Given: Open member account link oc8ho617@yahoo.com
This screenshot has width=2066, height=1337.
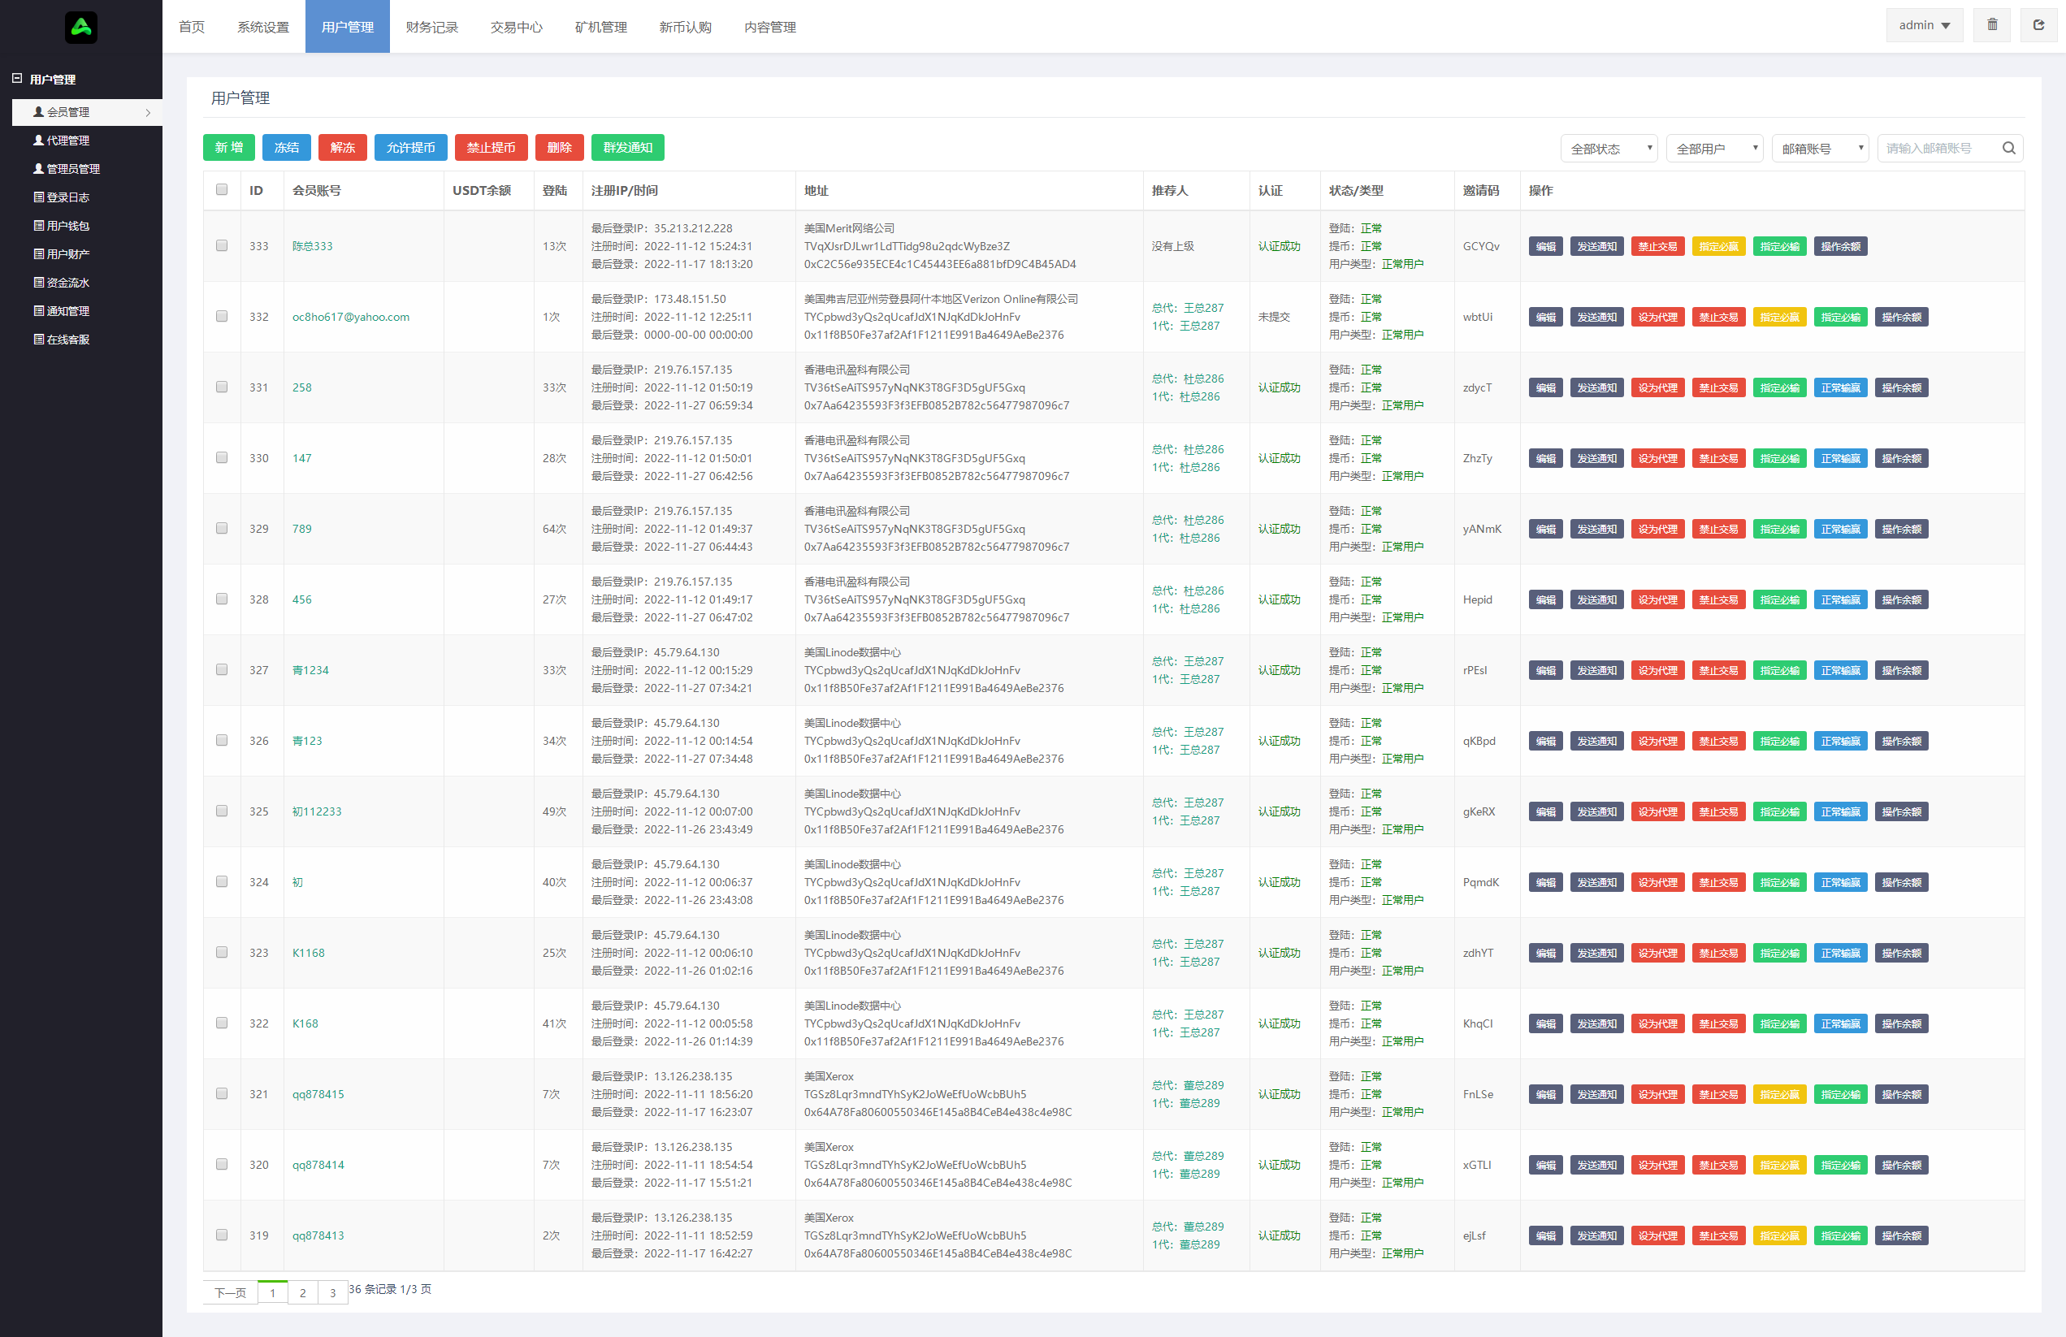Looking at the screenshot, I should coord(351,317).
